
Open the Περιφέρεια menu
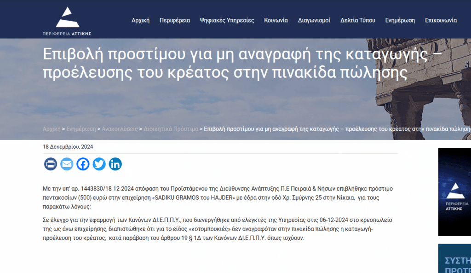174,20
